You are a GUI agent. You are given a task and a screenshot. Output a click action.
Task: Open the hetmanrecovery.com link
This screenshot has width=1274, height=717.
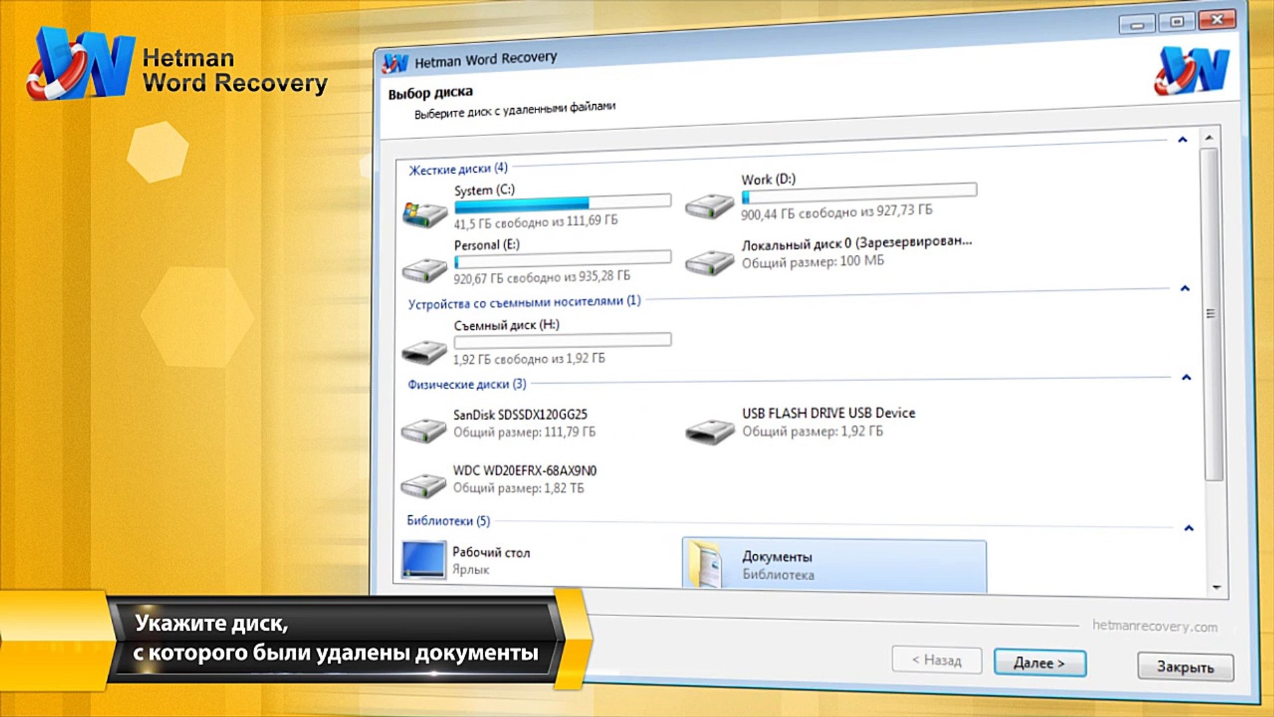pyautogui.click(x=1155, y=626)
